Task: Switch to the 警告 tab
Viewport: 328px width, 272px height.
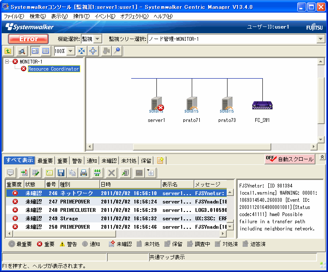Action: pos(77,161)
